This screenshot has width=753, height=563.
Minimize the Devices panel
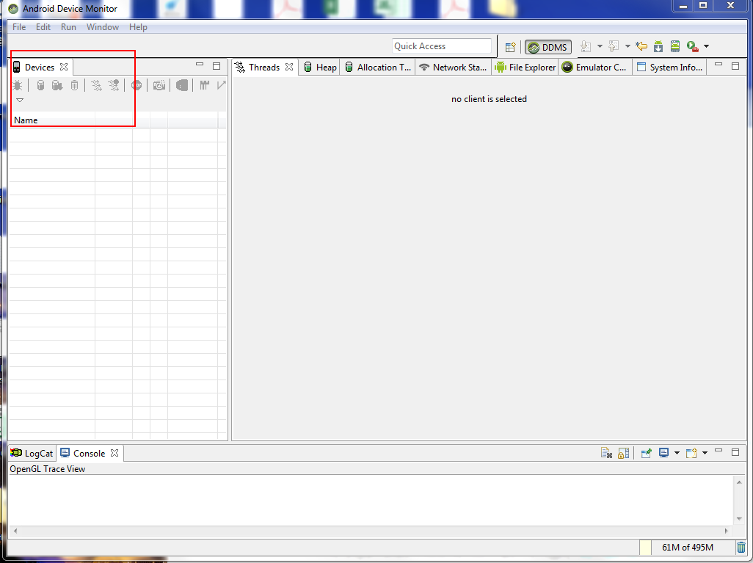coord(200,65)
